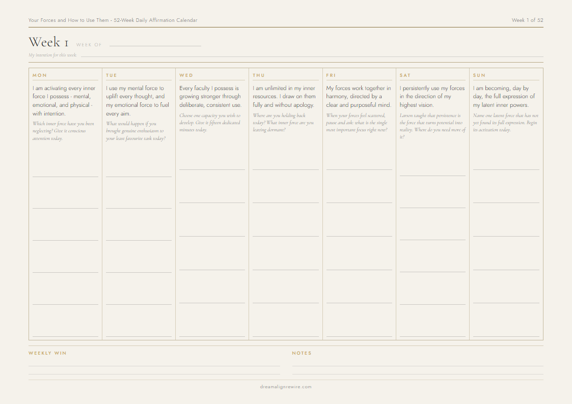This screenshot has height=404, width=572.
Task: Click the 'Week 1 of 52' page indicator
Action: pos(527,20)
